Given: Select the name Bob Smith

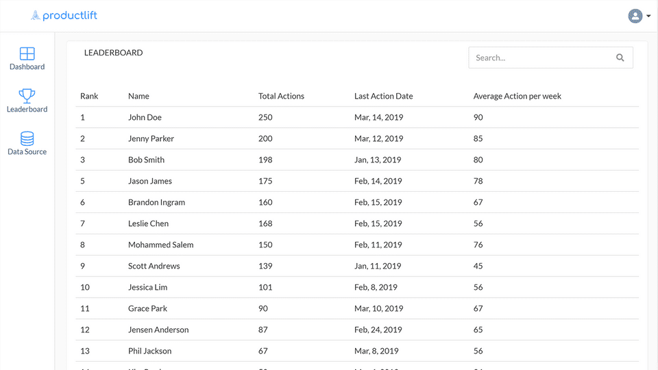Looking at the screenshot, I should pos(147,160).
